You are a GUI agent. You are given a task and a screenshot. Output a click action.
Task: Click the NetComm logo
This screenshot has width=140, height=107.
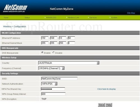[x=15, y=8]
